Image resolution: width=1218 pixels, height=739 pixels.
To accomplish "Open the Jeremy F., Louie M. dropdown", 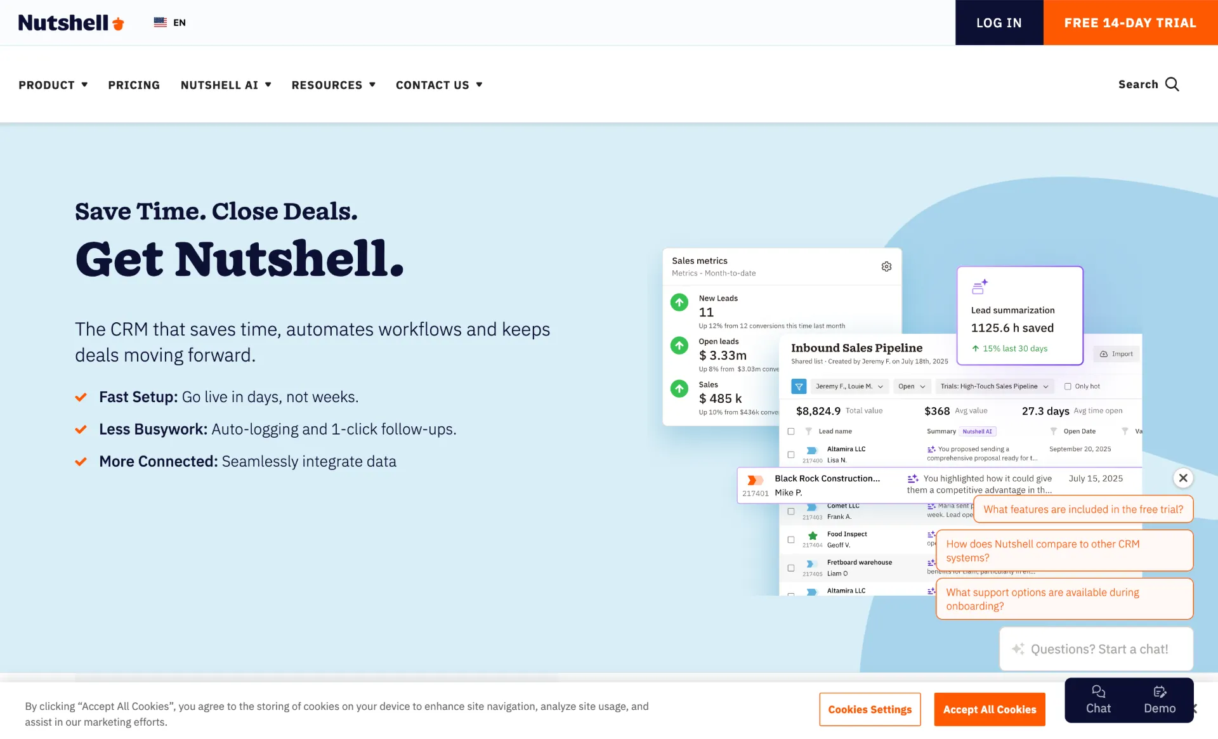I will click(x=849, y=386).
